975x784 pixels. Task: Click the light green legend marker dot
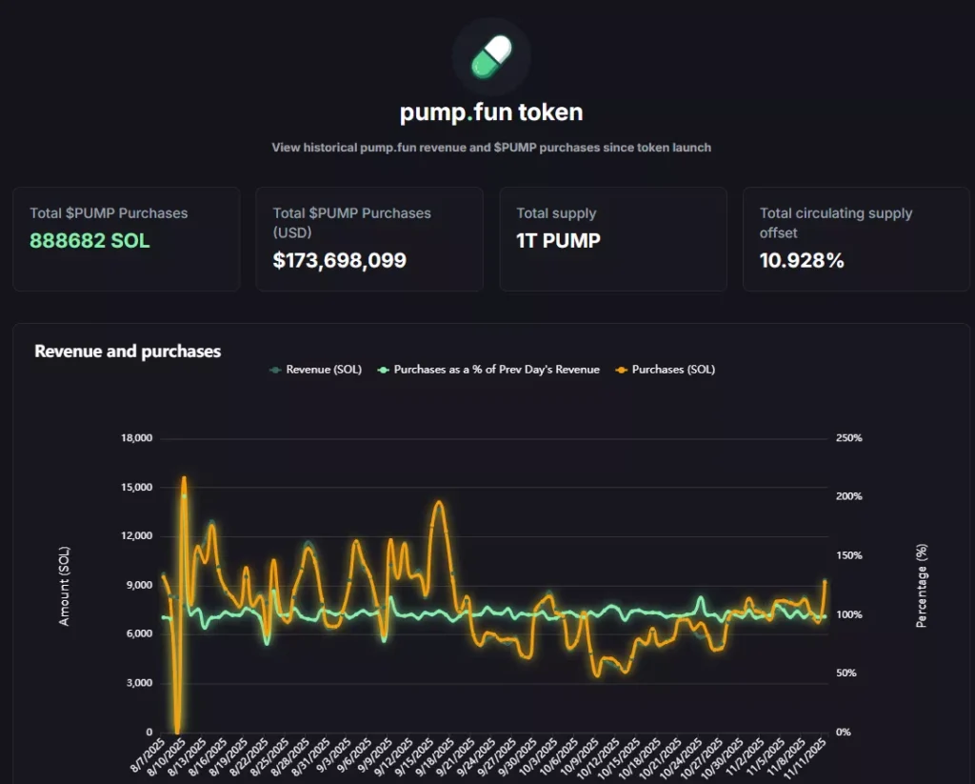[x=383, y=370]
